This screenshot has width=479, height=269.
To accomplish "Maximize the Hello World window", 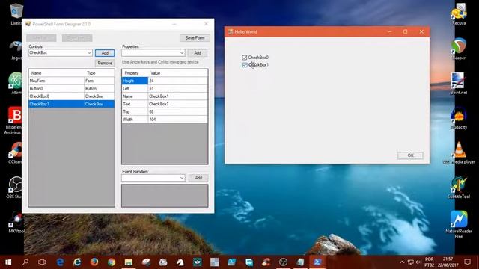I will pos(406,31).
